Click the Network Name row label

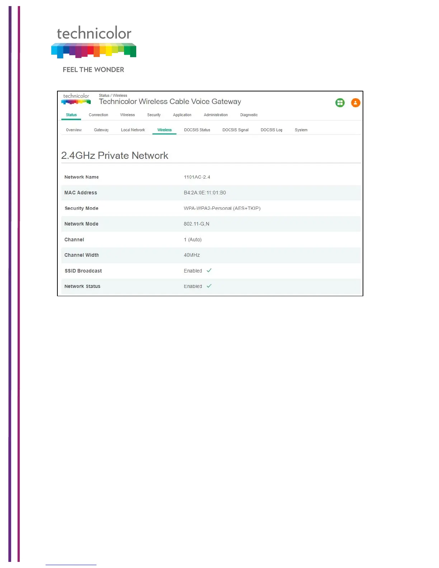pos(81,177)
